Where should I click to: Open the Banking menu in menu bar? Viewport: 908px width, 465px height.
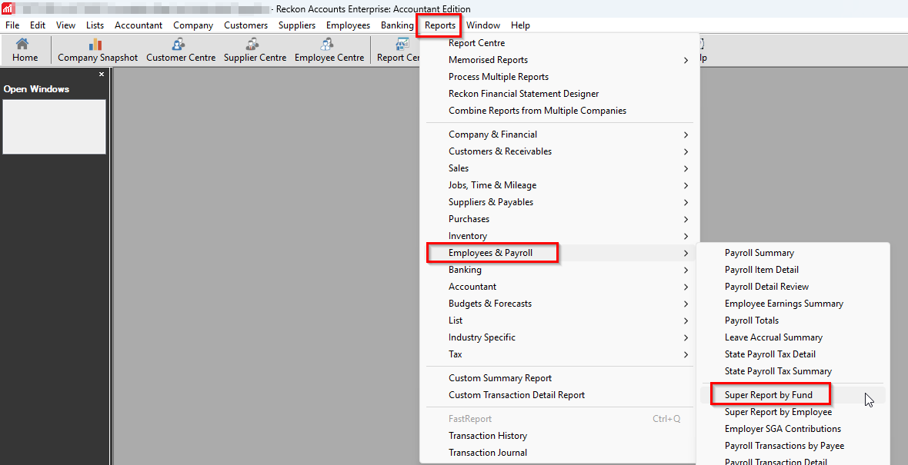(x=397, y=25)
